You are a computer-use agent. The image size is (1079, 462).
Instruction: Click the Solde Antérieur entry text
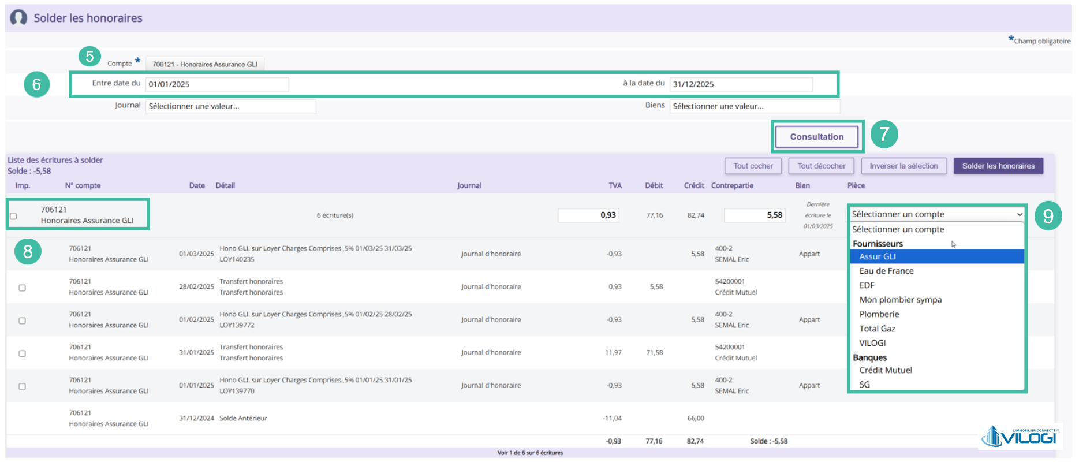(x=243, y=419)
